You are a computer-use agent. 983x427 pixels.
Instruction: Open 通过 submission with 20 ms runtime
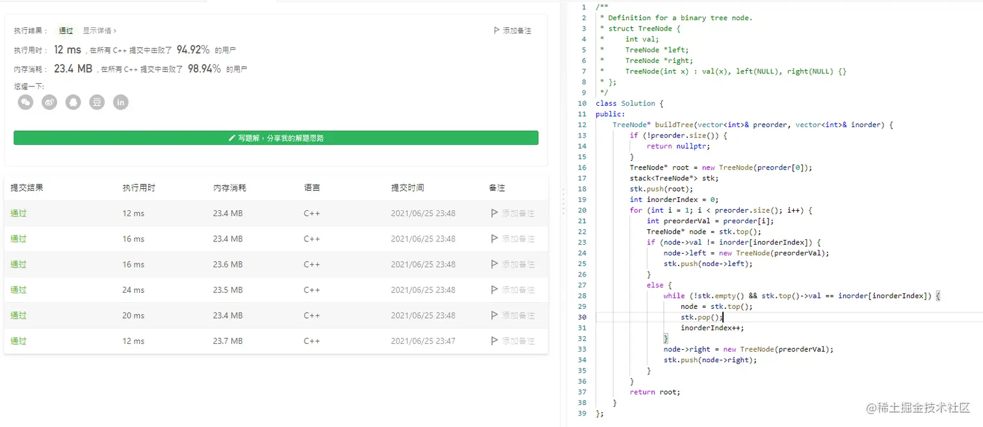(18, 315)
